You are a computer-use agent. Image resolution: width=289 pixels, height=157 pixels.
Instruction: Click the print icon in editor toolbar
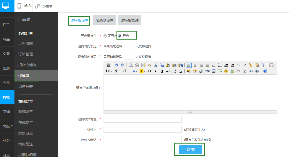point(137,65)
